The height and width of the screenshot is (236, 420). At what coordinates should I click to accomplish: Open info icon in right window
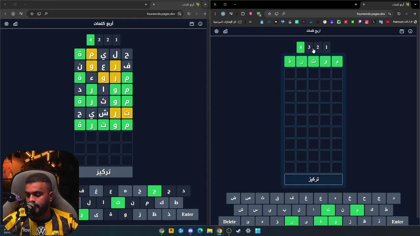coord(410,31)
